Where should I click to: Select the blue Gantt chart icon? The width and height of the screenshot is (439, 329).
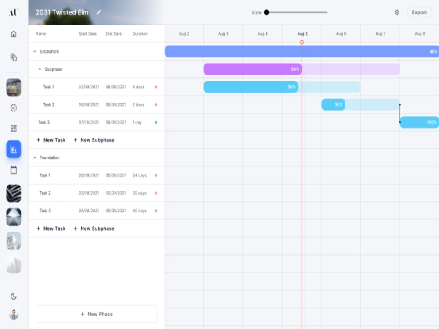(14, 149)
